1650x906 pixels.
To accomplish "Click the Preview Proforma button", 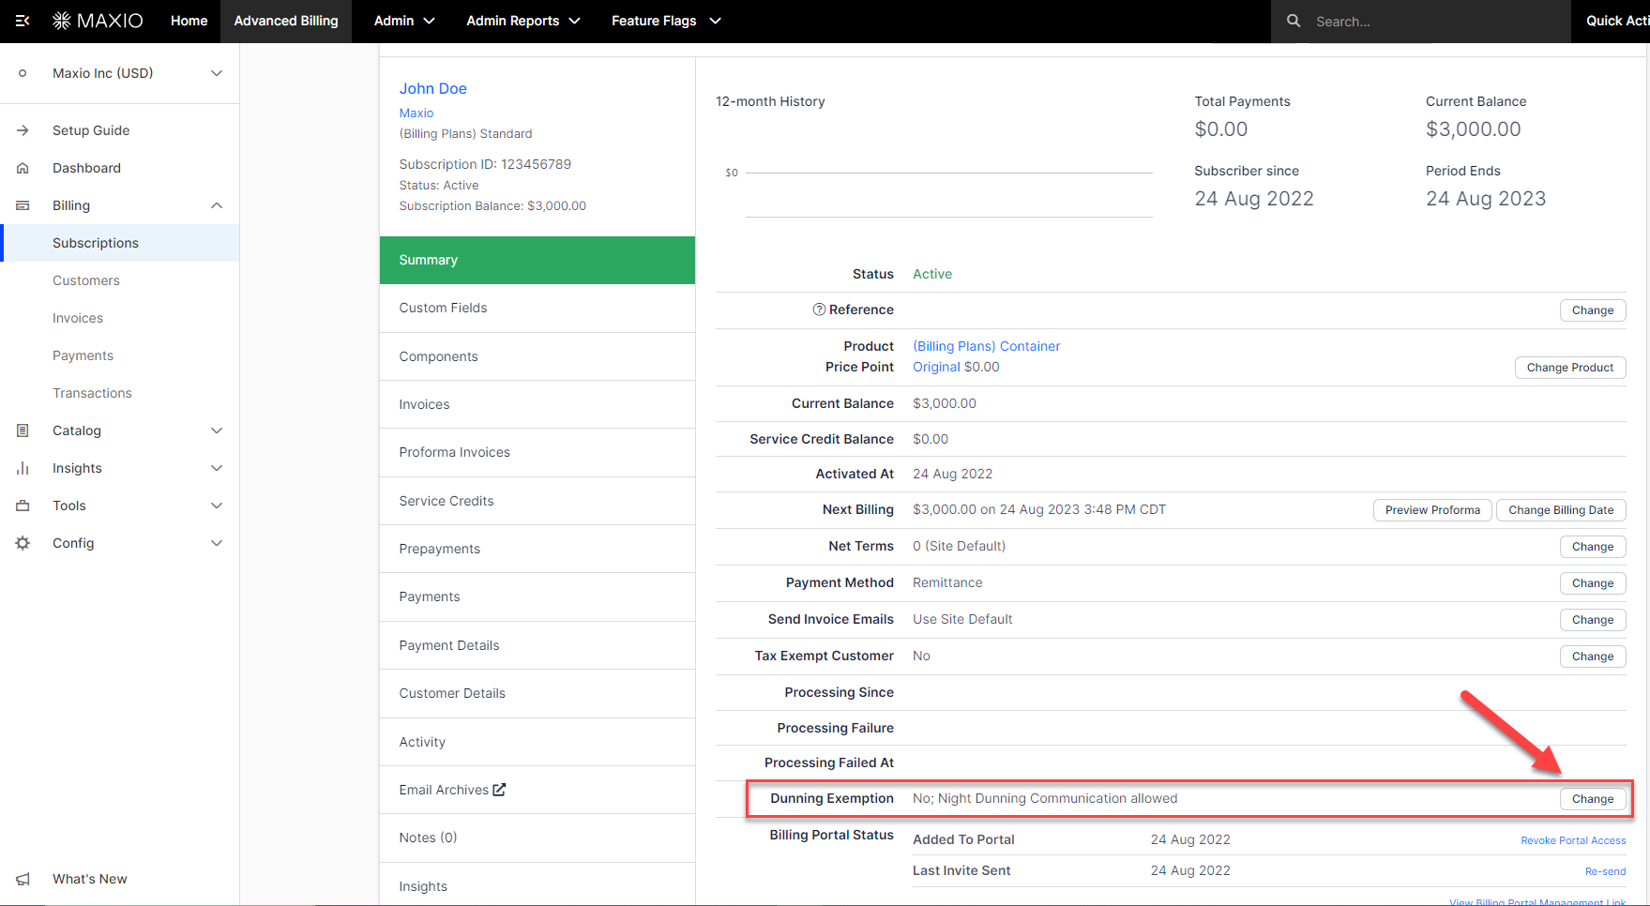I will pos(1431,510).
